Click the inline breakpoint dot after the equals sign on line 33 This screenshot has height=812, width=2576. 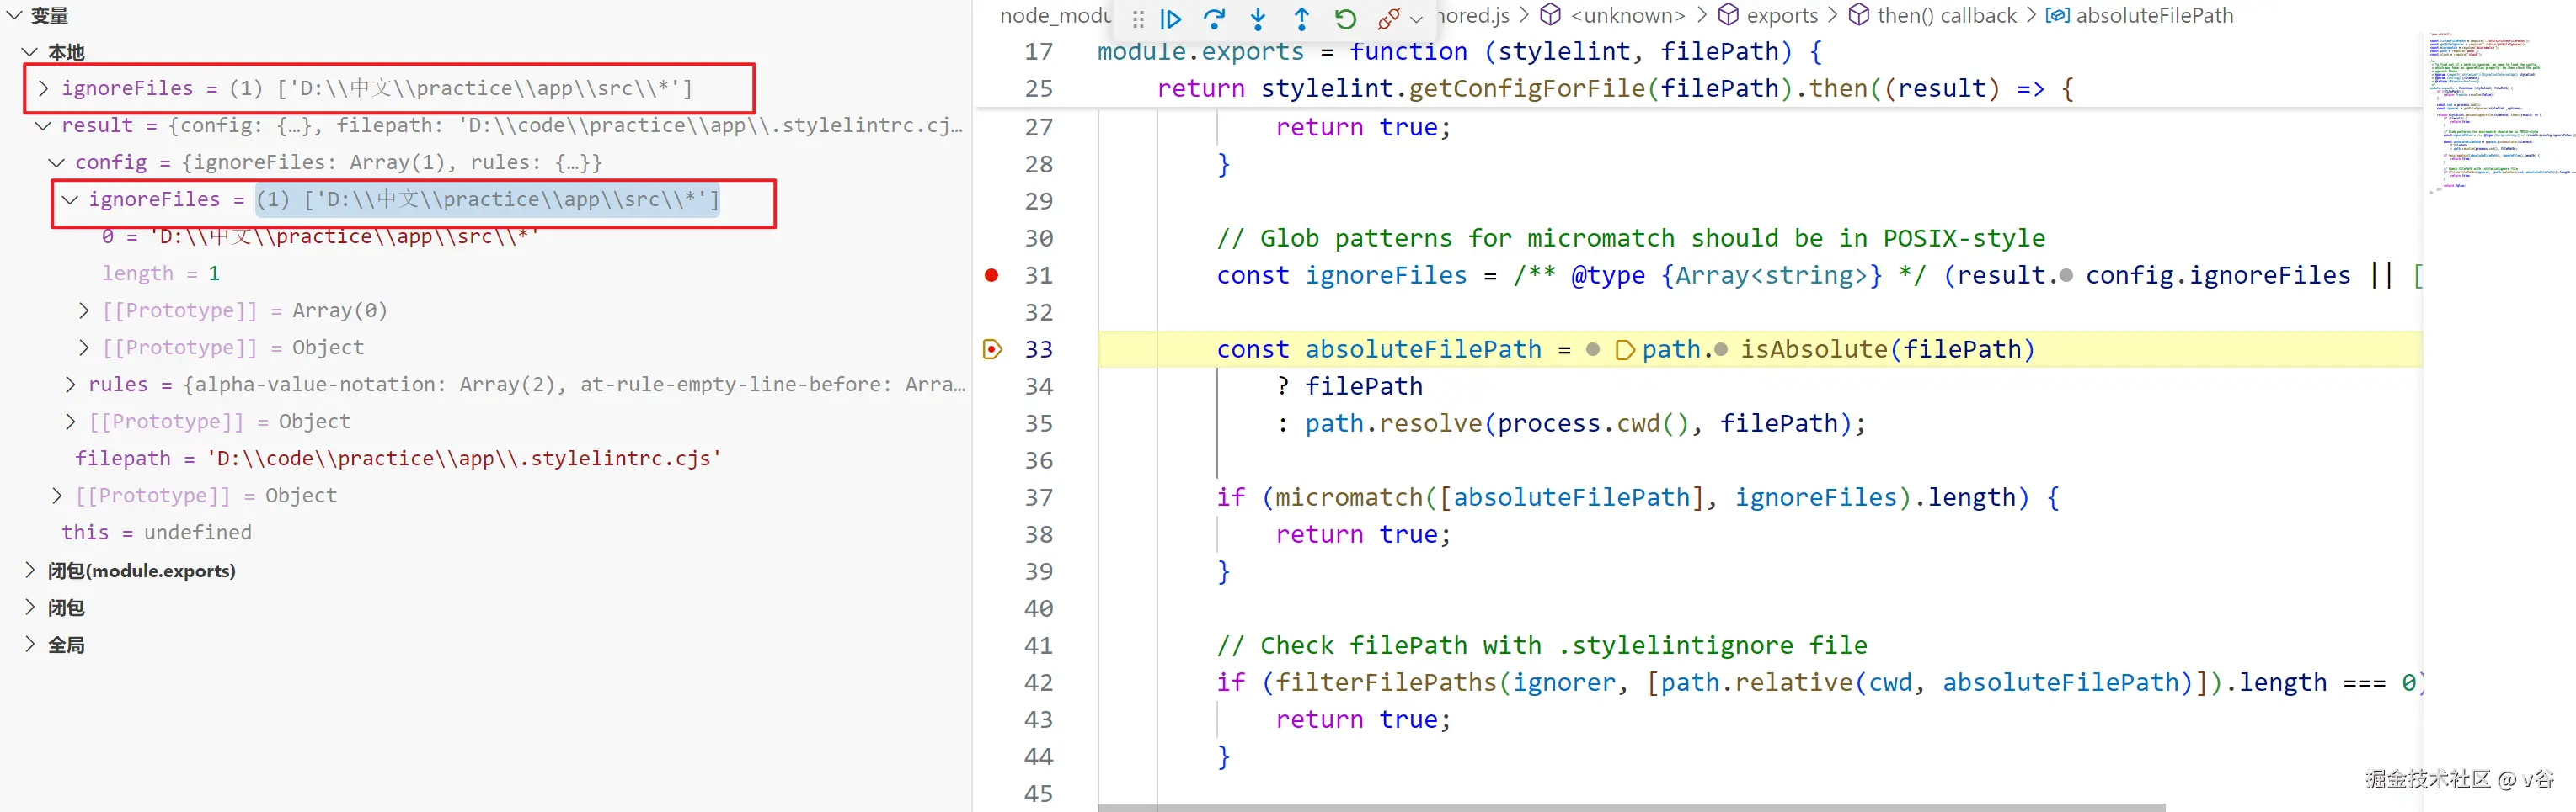tap(1593, 349)
